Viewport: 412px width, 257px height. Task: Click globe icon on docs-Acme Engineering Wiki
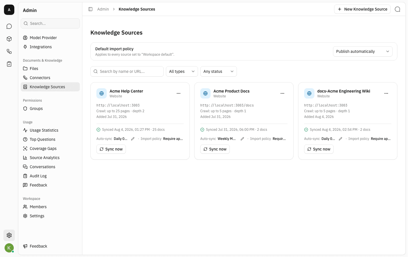(309, 93)
